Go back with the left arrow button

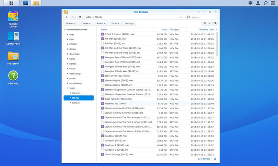coord(66,17)
